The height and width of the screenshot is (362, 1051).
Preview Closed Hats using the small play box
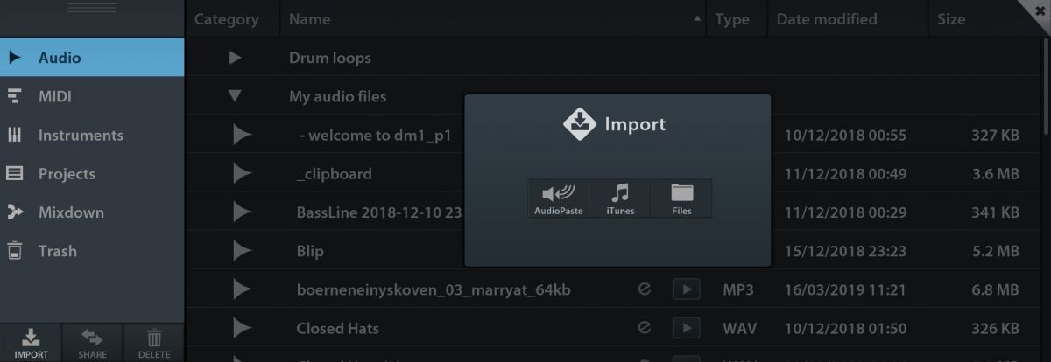click(687, 328)
